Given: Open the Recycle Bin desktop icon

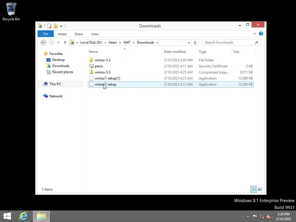Looking at the screenshot, I should (11, 12).
